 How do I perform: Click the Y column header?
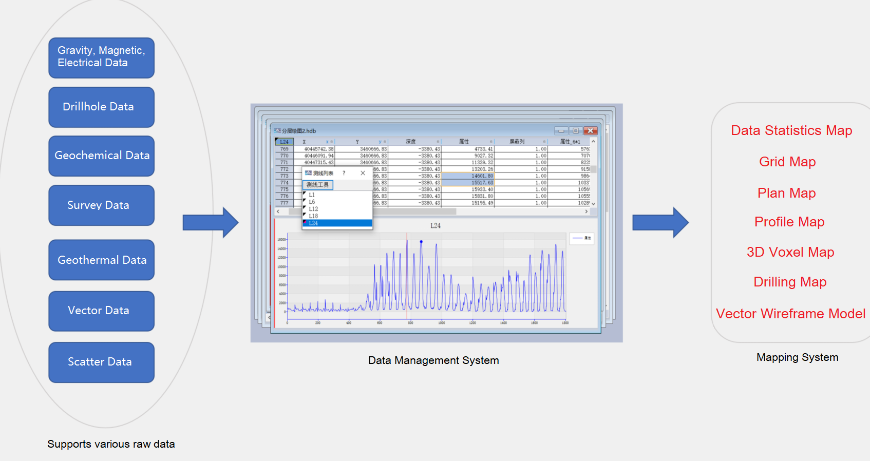(362, 142)
